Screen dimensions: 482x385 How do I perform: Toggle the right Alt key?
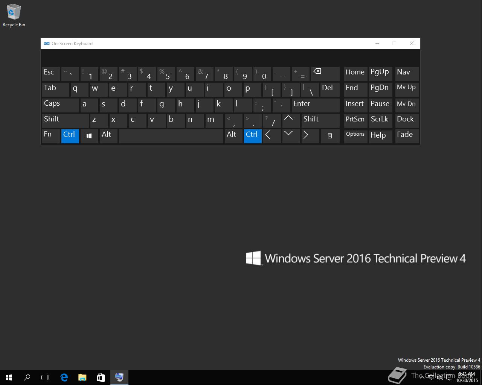click(233, 136)
